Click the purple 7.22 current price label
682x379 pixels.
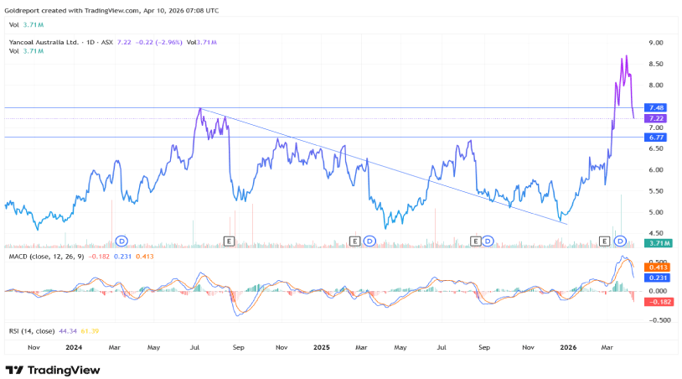pos(656,119)
